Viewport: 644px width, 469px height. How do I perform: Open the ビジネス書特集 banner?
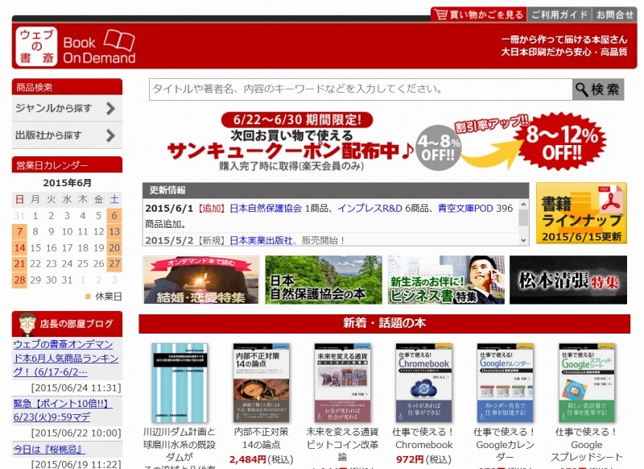point(446,280)
